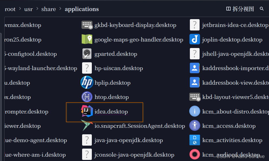This screenshot has width=269, height=161.
Task: Click the gkbd-keyboard-display keyboard icon
Action: pos(87,25)
